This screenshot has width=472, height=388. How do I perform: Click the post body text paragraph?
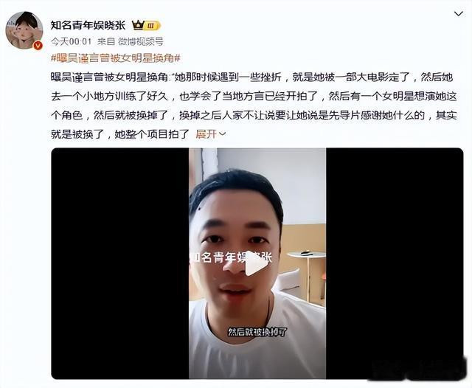[x=254, y=105]
